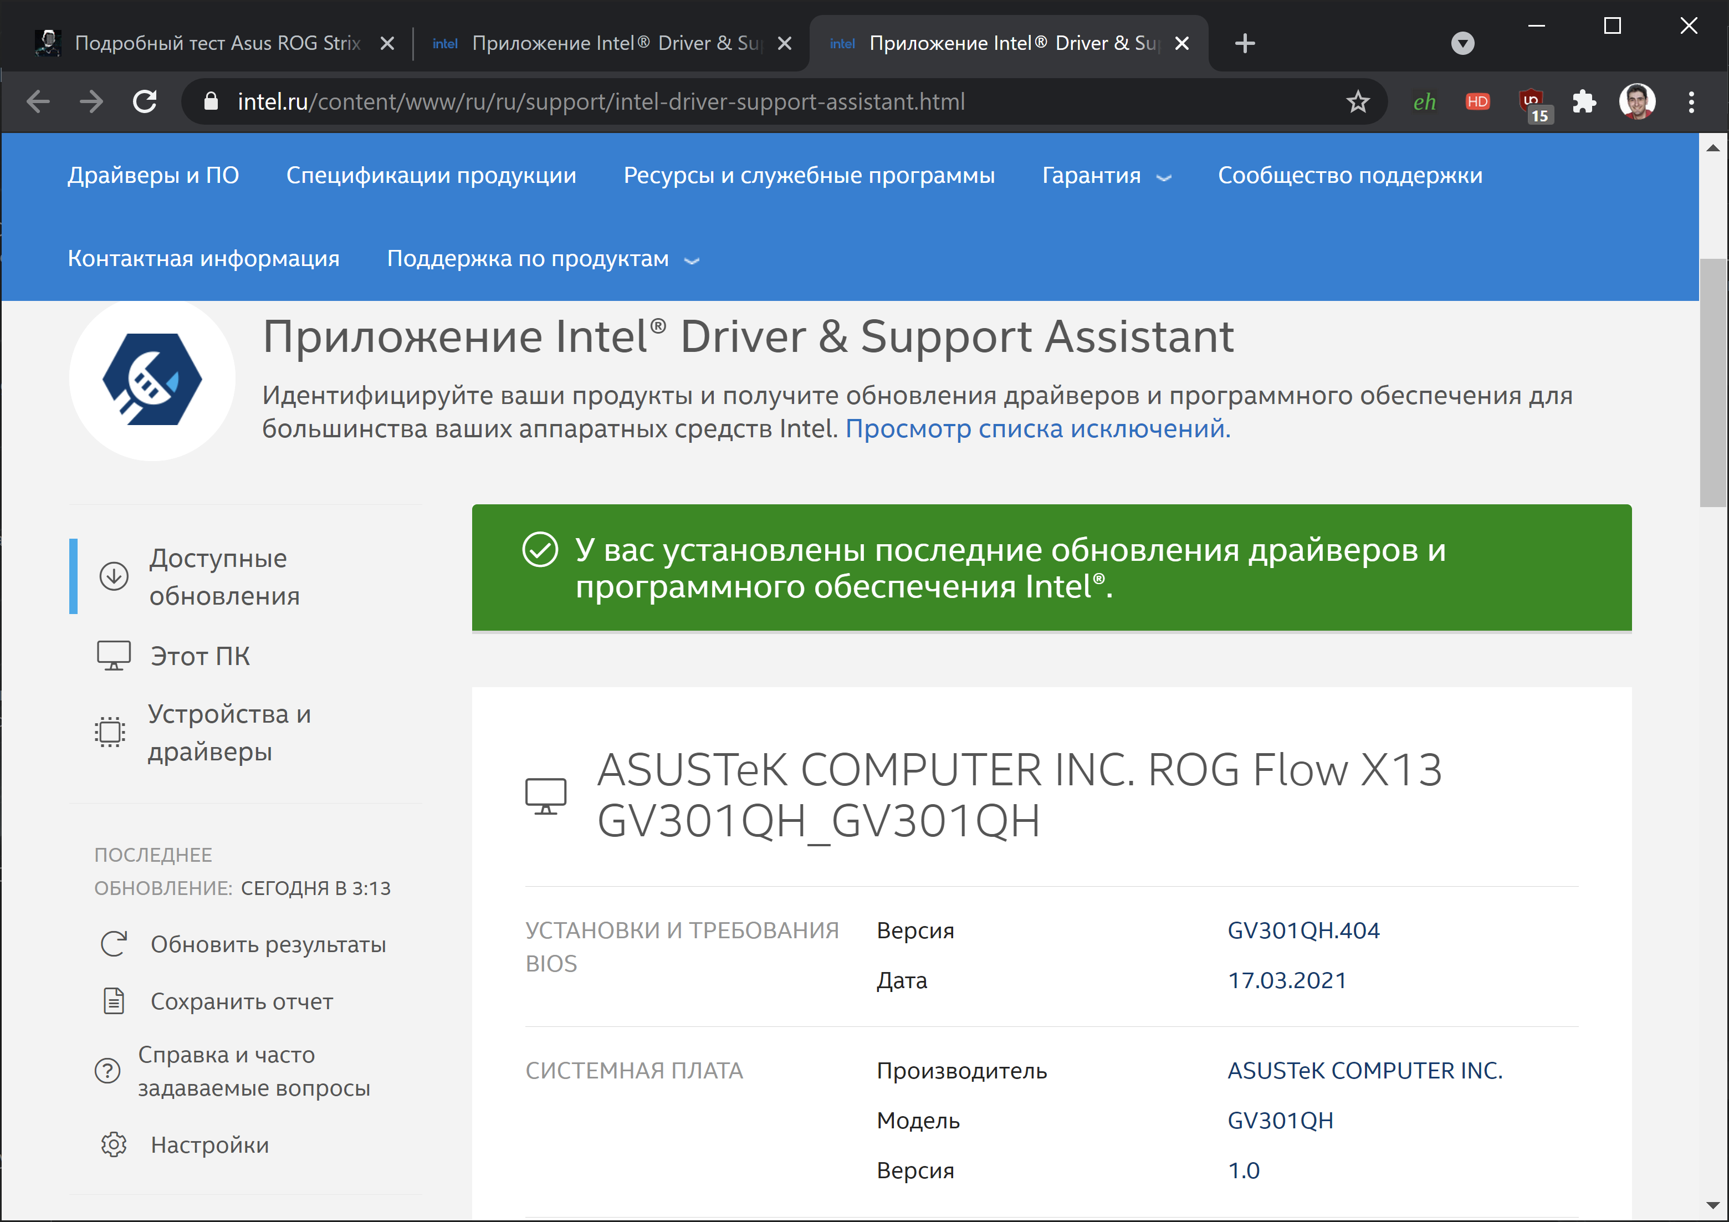Click the Настройки gear icon
Screen dimensions: 1729x1222
click(x=114, y=1144)
